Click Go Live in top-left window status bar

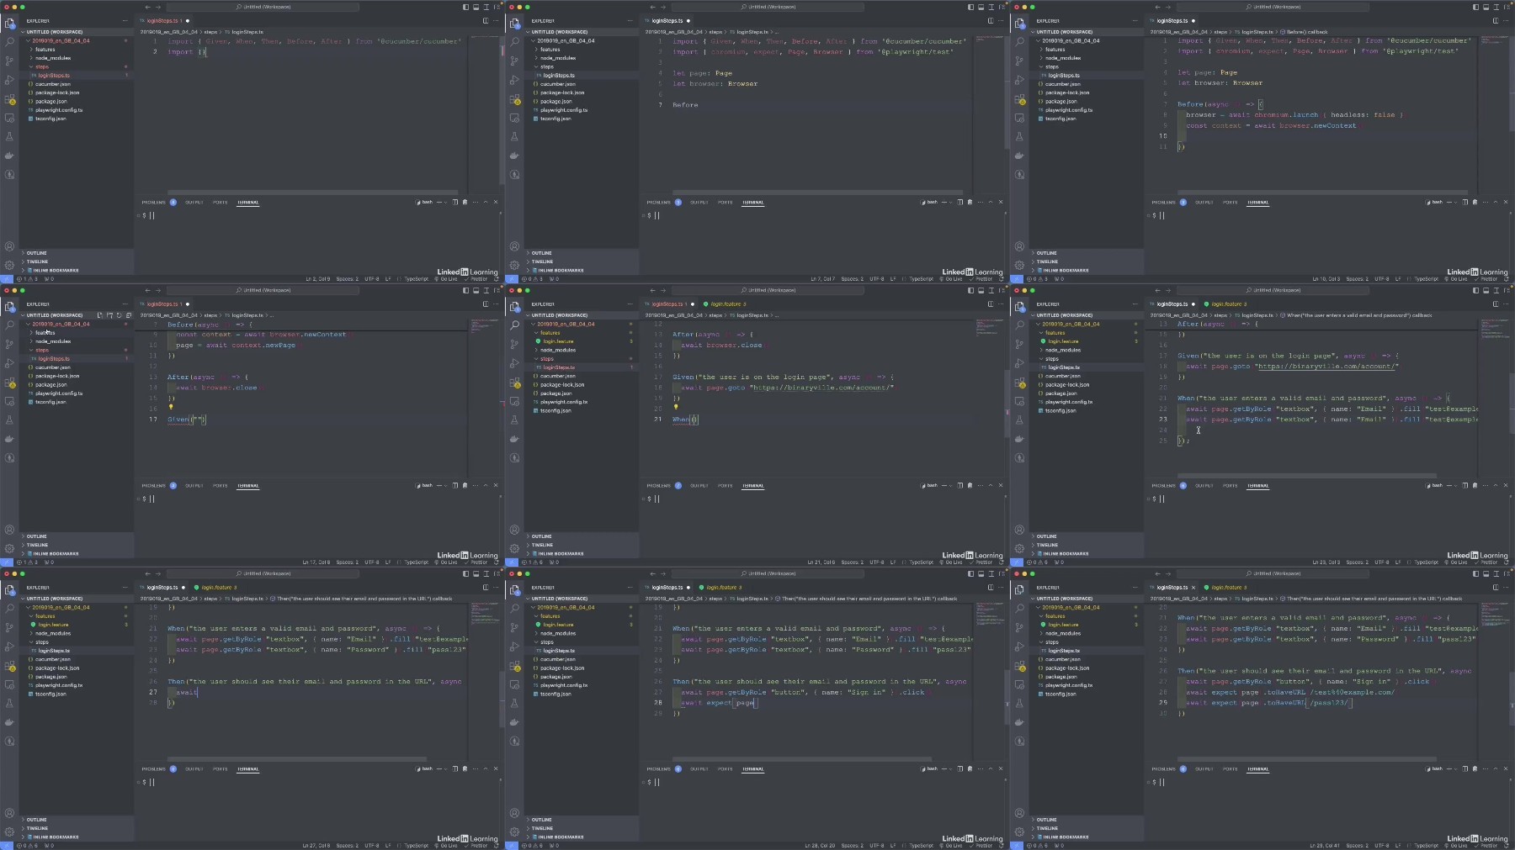[x=445, y=279]
